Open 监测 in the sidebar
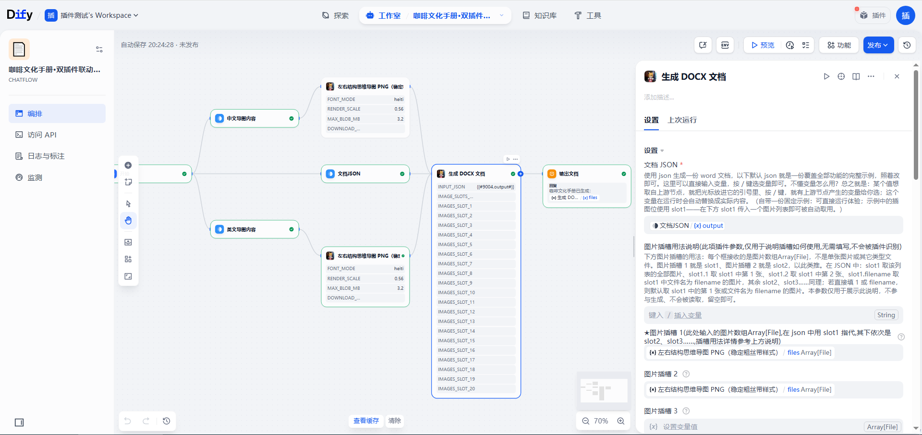The width and height of the screenshot is (922, 435). [57, 177]
